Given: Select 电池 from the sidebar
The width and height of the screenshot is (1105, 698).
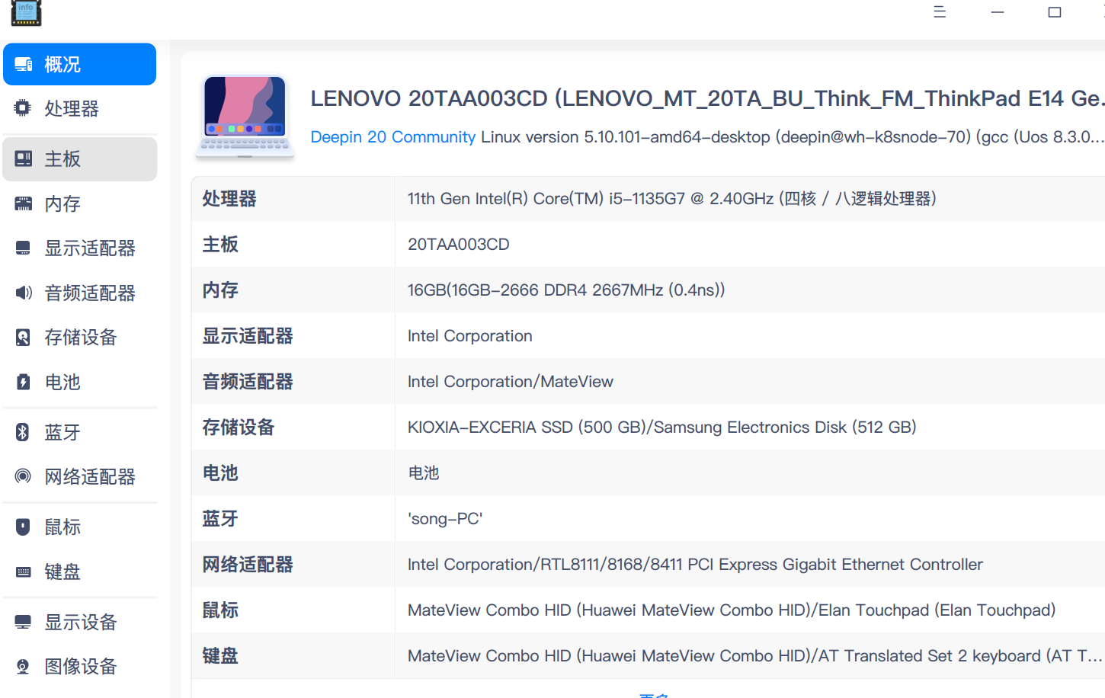Looking at the screenshot, I should pyautogui.click(x=79, y=382).
